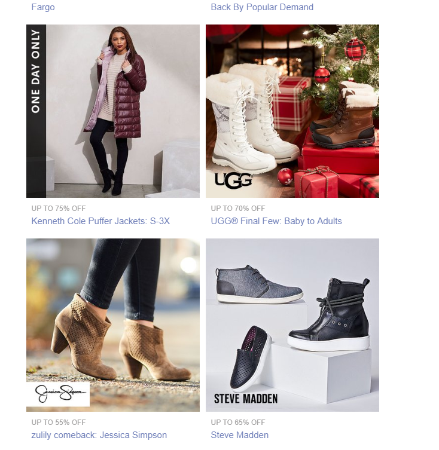This screenshot has width=439, height=450.
Task: Click the UGG holiday boots image
Action: tap(292, 111)
